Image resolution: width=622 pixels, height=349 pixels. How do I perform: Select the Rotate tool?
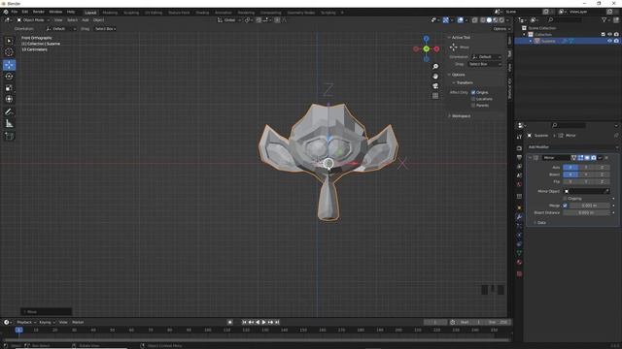pos(9,77)
